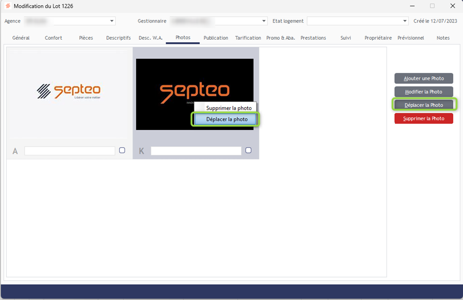Choose Déplacer la photo in context menu
This screenshot has height=300, width=463.
(x=225, y=119)
